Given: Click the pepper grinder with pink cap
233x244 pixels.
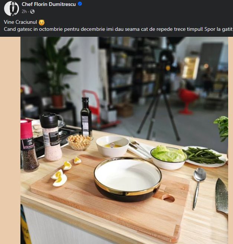Looking at the screenshot, I should [x=29, y=146].
